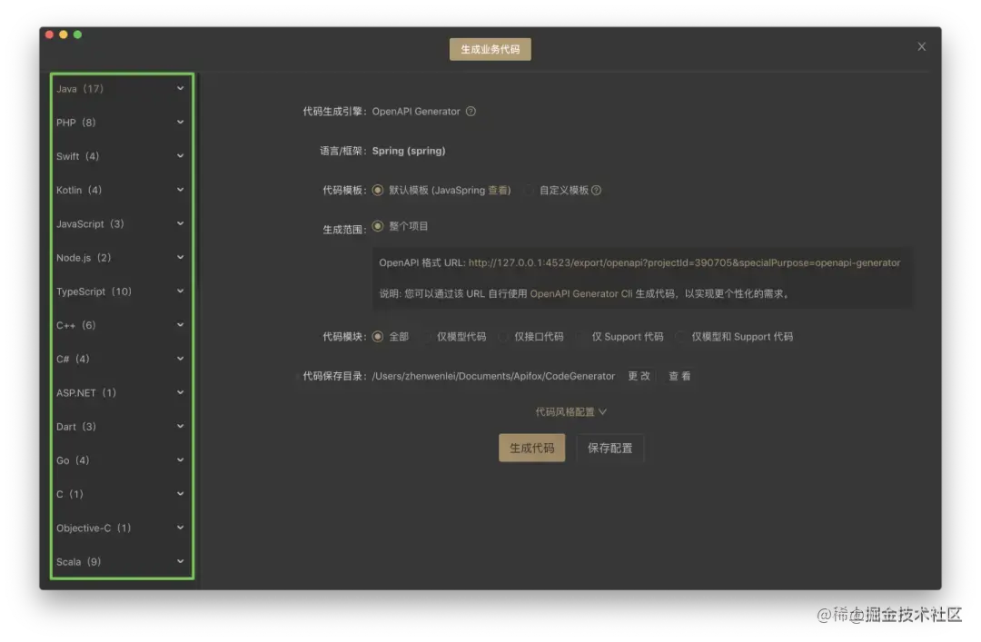Click 更改 to change save directory
The image size is (981, 642).
(639, 376)
